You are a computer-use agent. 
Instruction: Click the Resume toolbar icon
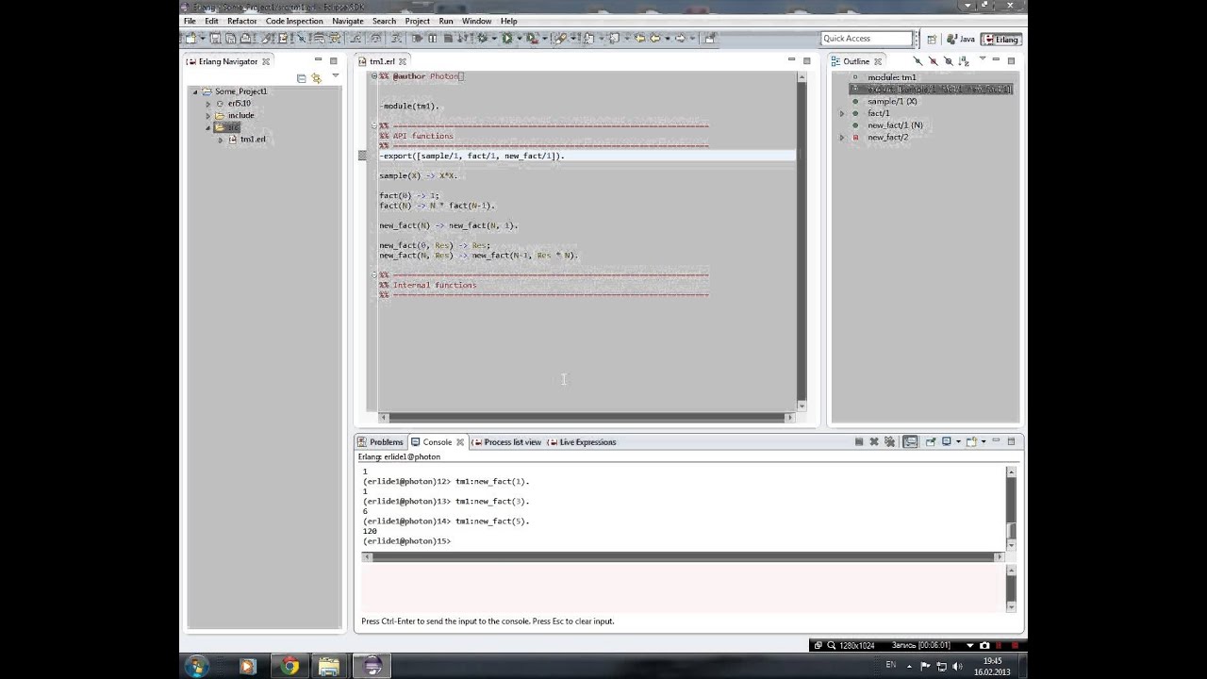[x=416, y=39]
